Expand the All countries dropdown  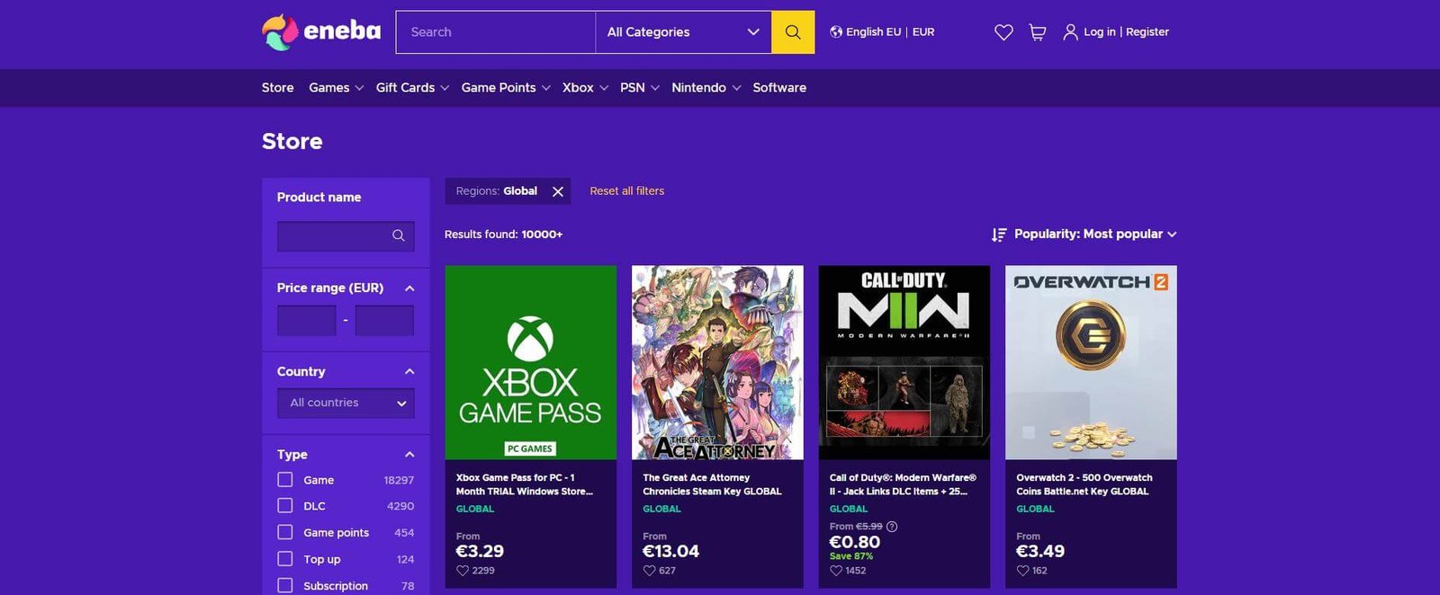(346, 403)
